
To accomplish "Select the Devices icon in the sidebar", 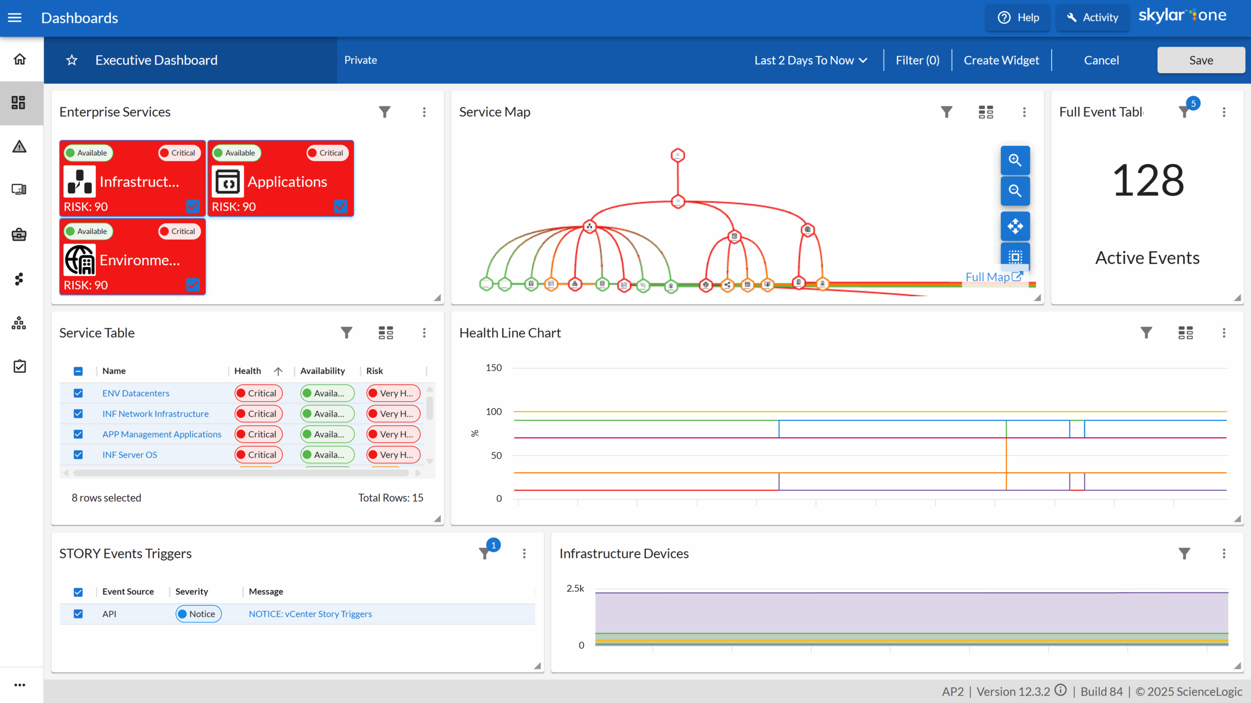I will 20,189.
